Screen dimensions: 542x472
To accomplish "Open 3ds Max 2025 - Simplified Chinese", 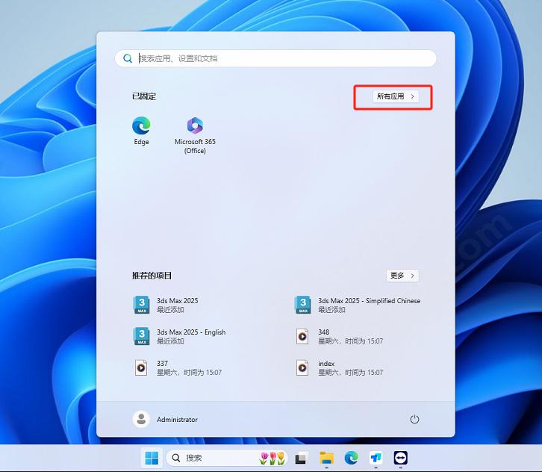I will point(358,305).
